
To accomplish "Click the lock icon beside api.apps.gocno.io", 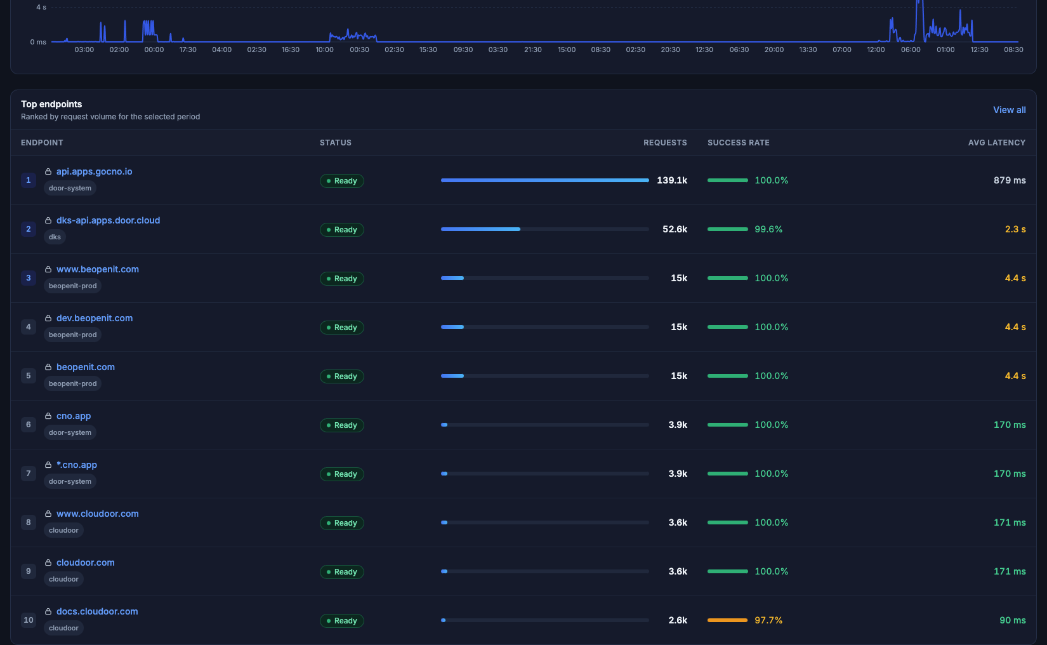I will [48, 171].
